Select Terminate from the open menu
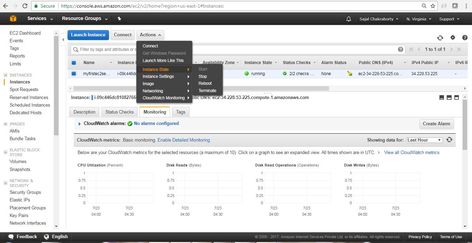The image size is (472, 243). pos(207,90)
